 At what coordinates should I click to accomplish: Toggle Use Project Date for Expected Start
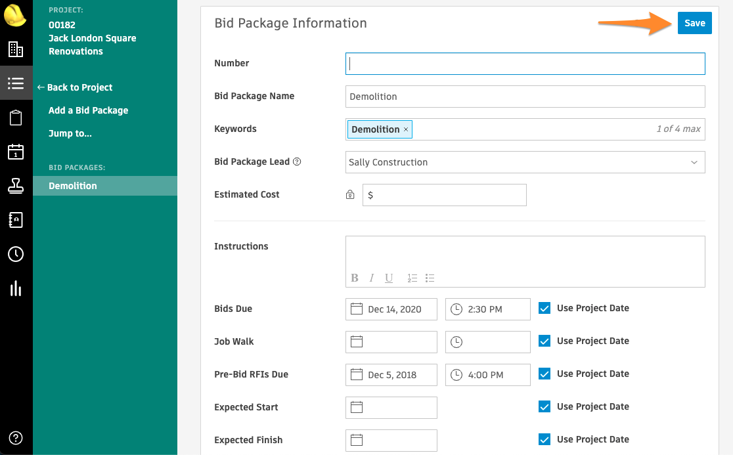click(544, 407)
